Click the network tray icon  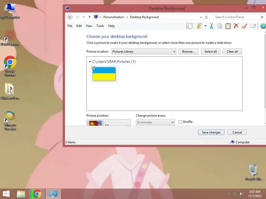(235, 194)
